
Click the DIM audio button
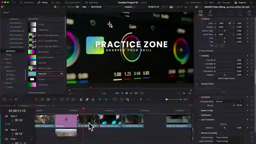pos(185,100)
